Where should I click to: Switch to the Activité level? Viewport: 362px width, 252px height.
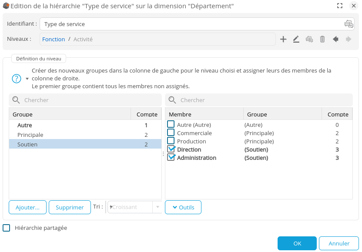(x=83, y=39)
